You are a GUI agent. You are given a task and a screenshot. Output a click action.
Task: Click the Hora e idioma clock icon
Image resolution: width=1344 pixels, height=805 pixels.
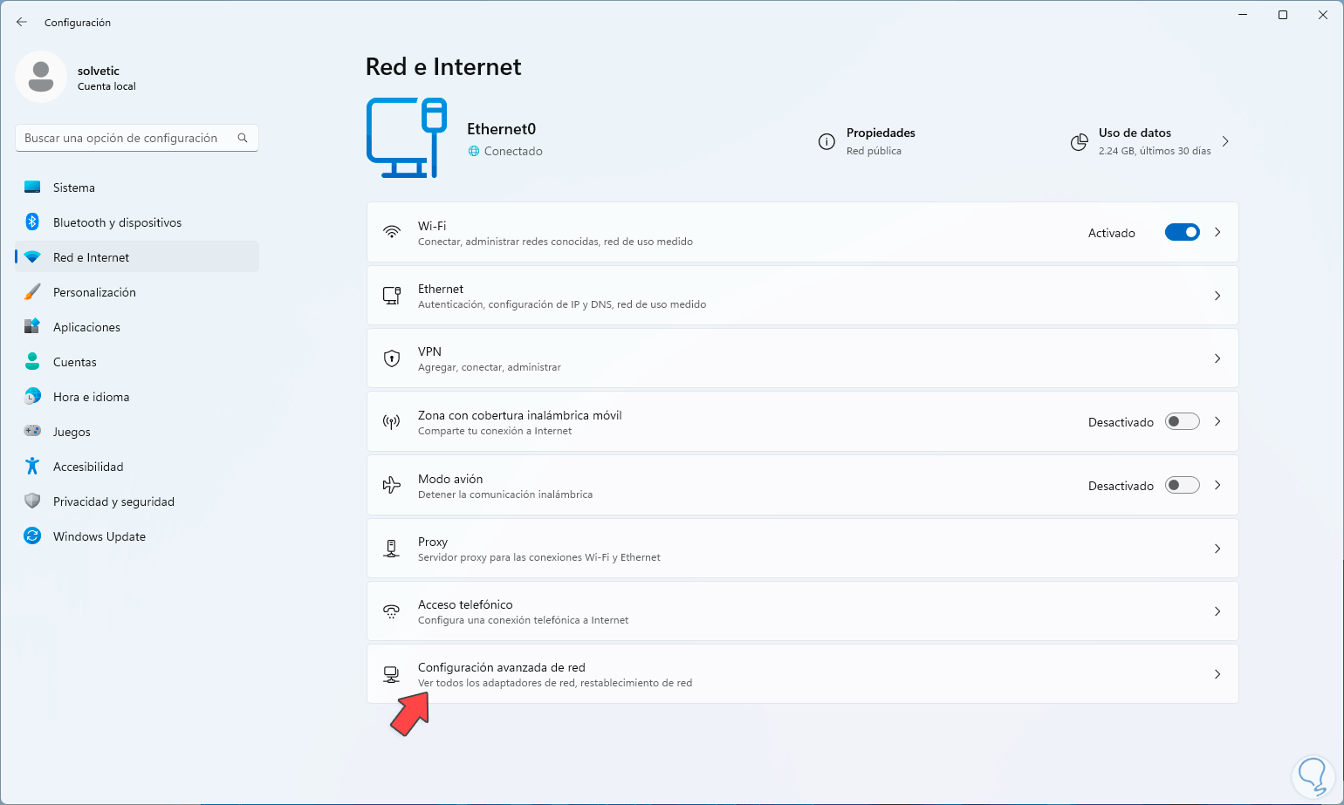coord(32,397)
